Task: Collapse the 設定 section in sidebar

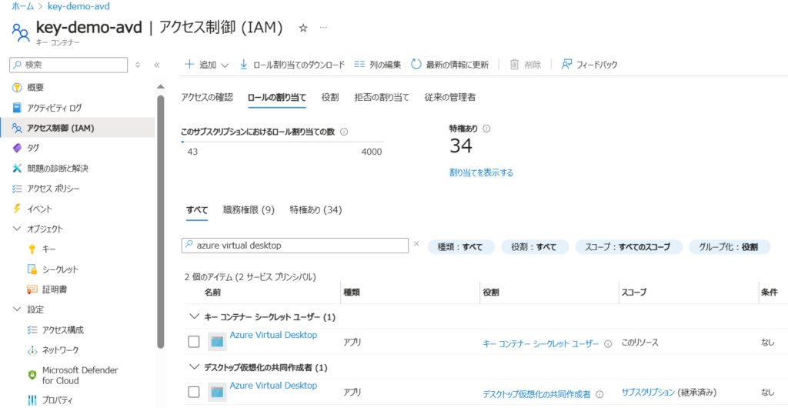Action: click(x=17, y=309)
